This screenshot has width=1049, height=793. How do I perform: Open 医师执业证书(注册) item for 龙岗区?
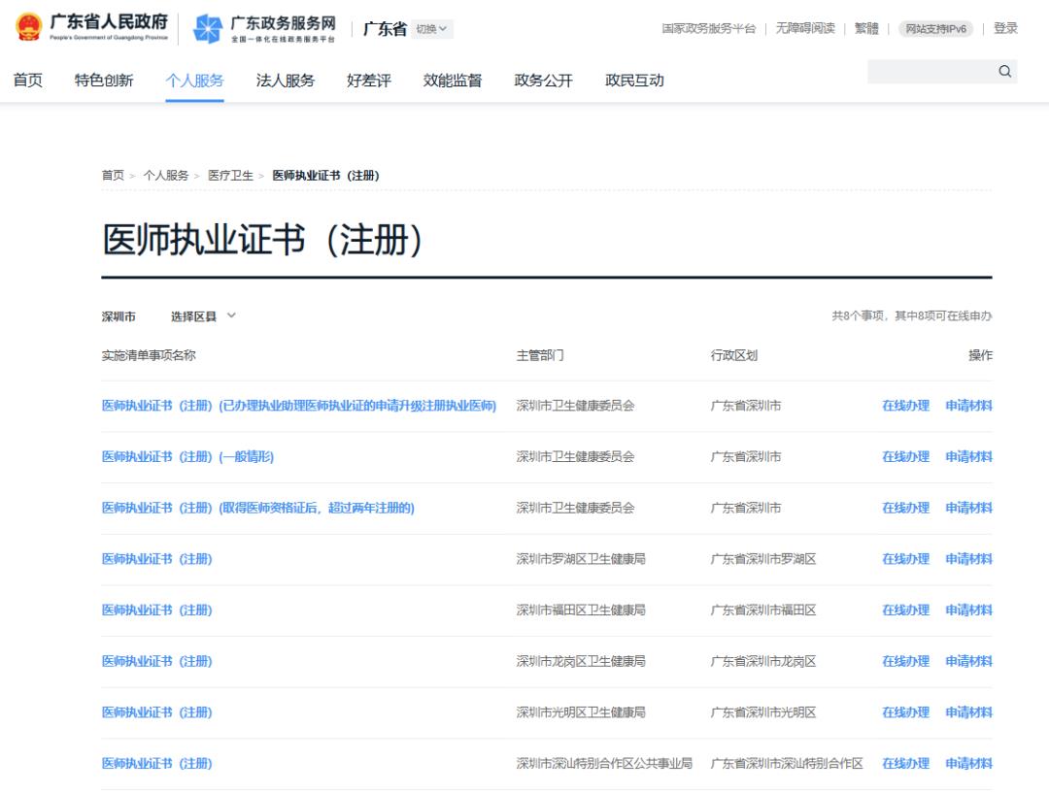click(156, 661)
